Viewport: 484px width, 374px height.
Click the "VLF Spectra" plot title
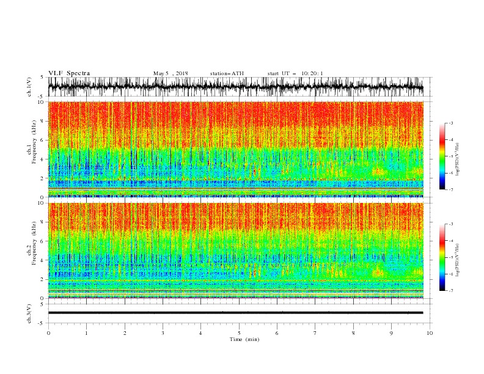[x=69, y=73]
